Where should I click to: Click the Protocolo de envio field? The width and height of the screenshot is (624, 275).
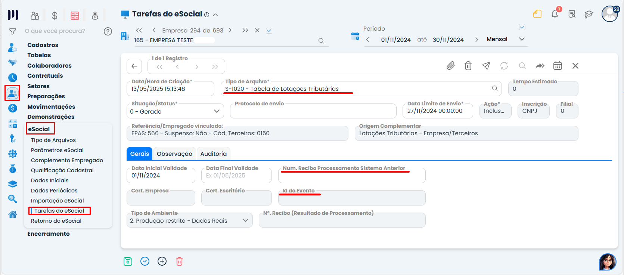(x=313, y=111)
